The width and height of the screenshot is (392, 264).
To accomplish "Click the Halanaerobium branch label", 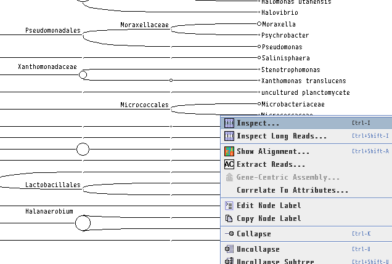I will pyautogui.click(x=49, y=211).
